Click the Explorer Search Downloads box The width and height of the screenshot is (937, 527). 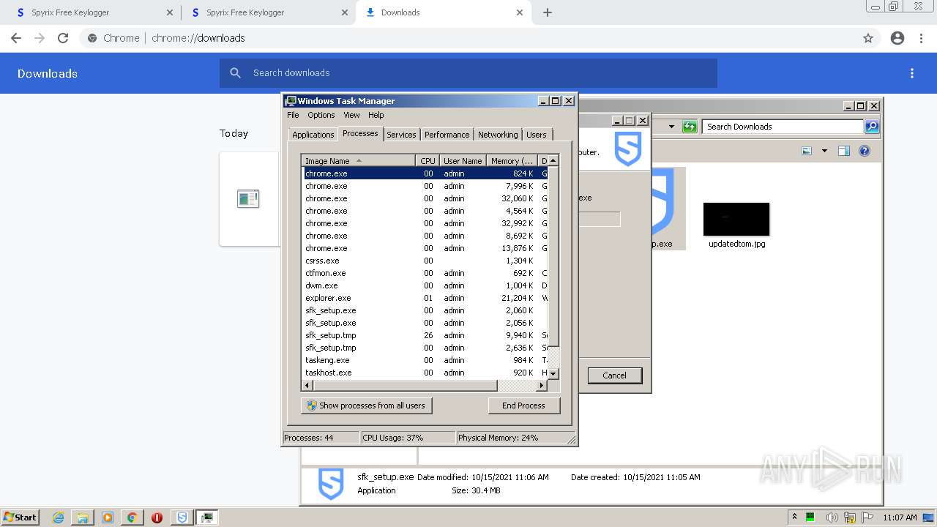coord(782,127)
